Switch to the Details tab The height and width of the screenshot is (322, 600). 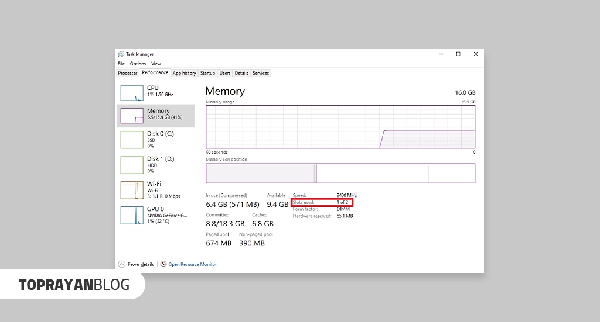(241, 73)
